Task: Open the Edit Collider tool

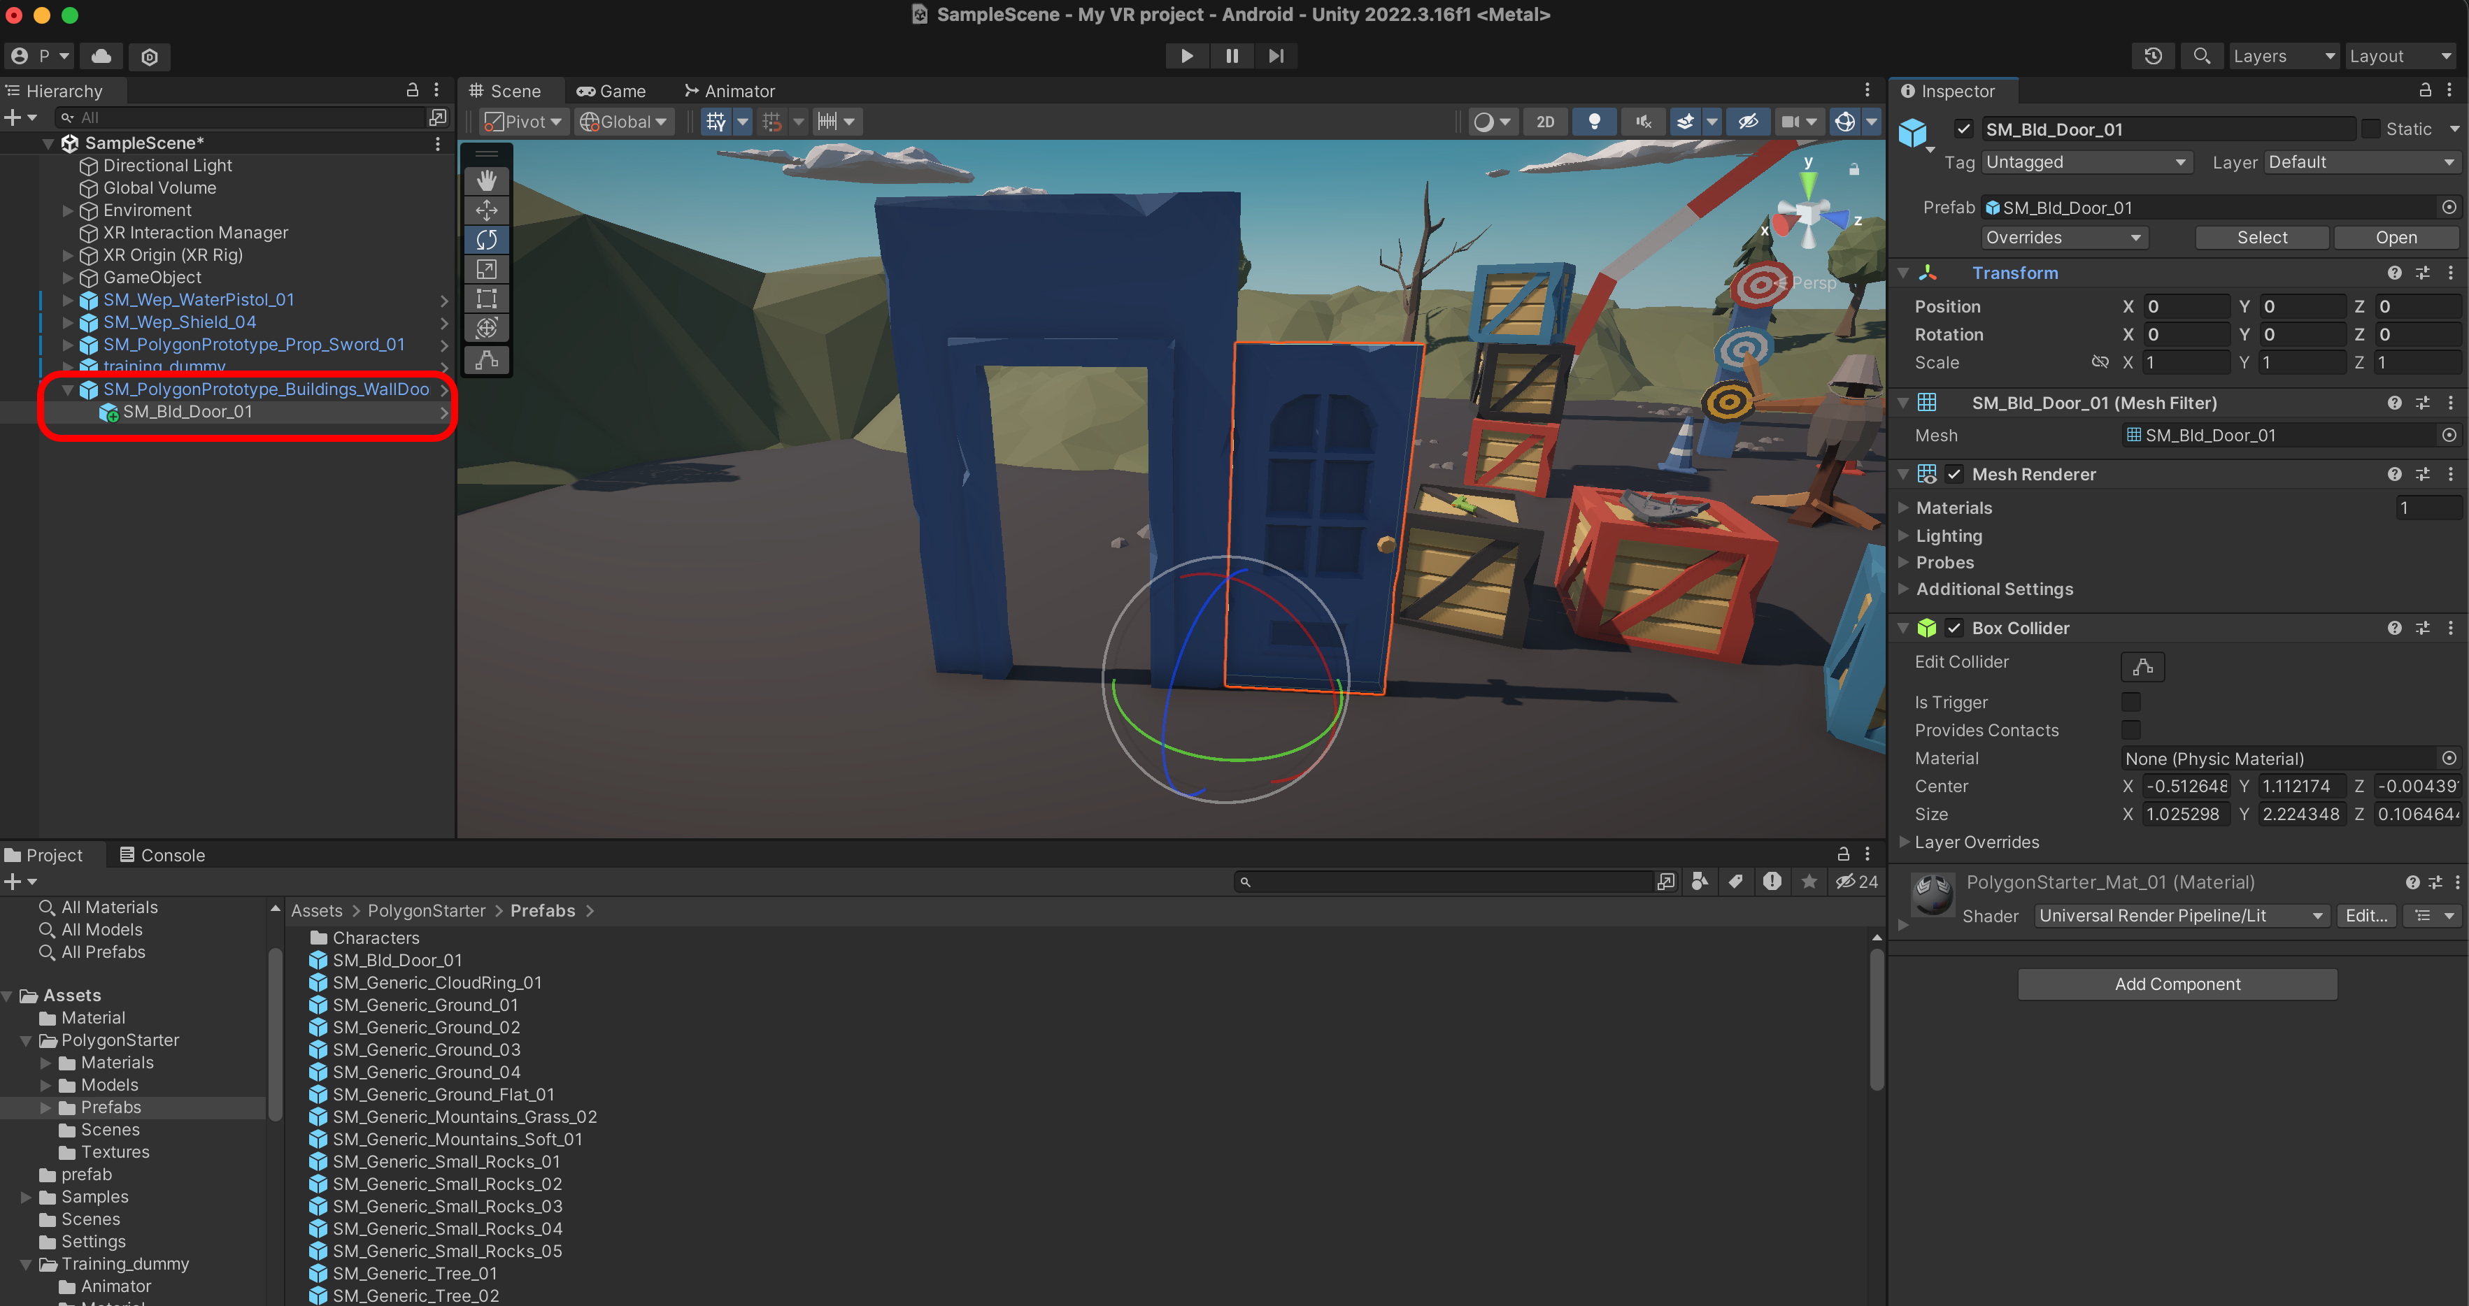Action: (x=2142, y=666)
